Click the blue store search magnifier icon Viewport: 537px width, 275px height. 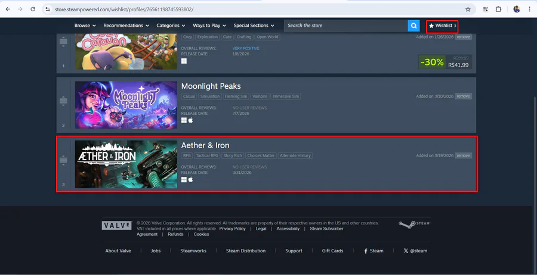coord(413,26)
